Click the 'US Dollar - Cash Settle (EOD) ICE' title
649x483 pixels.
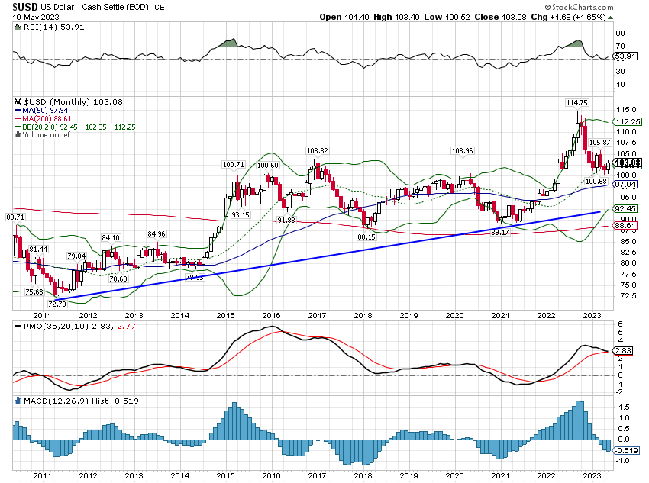pos(102,8)
